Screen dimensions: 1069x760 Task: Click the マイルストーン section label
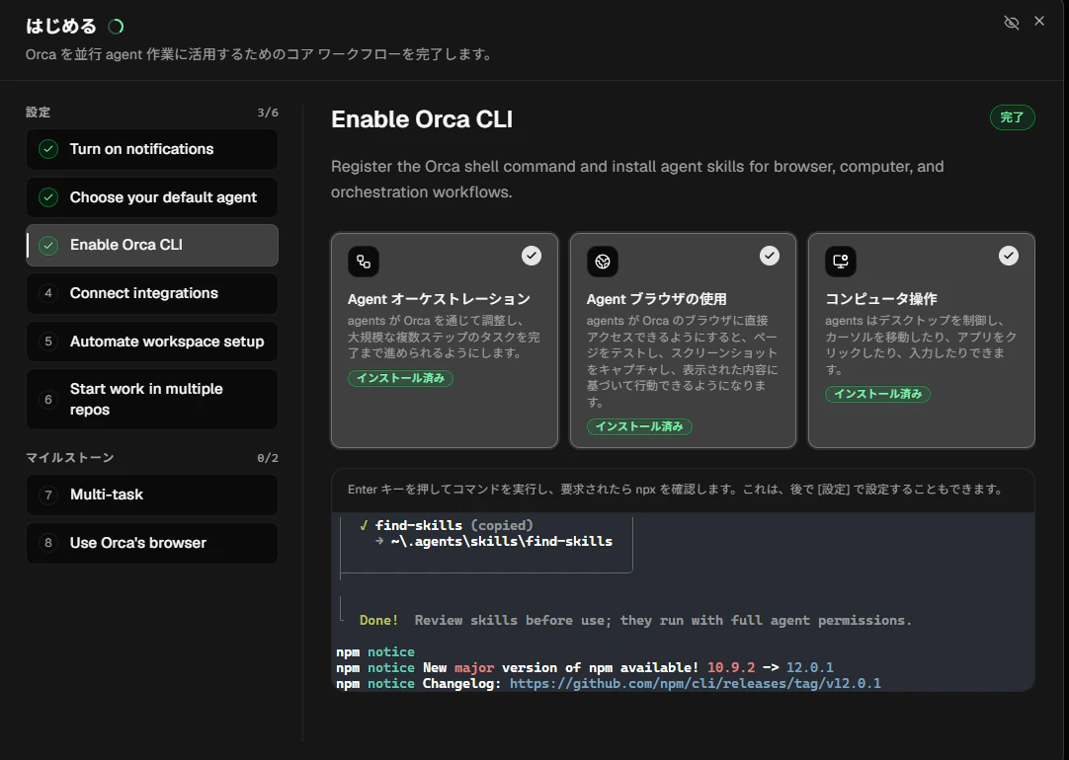point(70,458)
